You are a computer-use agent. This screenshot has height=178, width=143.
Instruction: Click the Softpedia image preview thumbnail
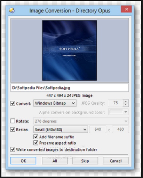[70, 50]
